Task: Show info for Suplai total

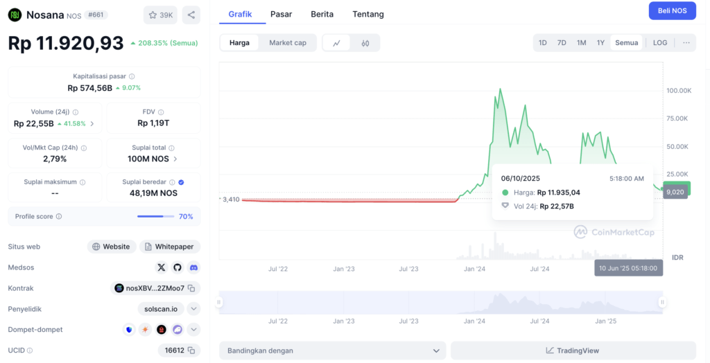Action: click(171, 148)
